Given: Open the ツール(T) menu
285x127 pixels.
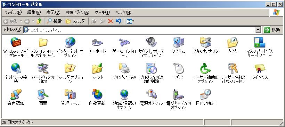Looking at the screenshot, I should coord(102,12).
